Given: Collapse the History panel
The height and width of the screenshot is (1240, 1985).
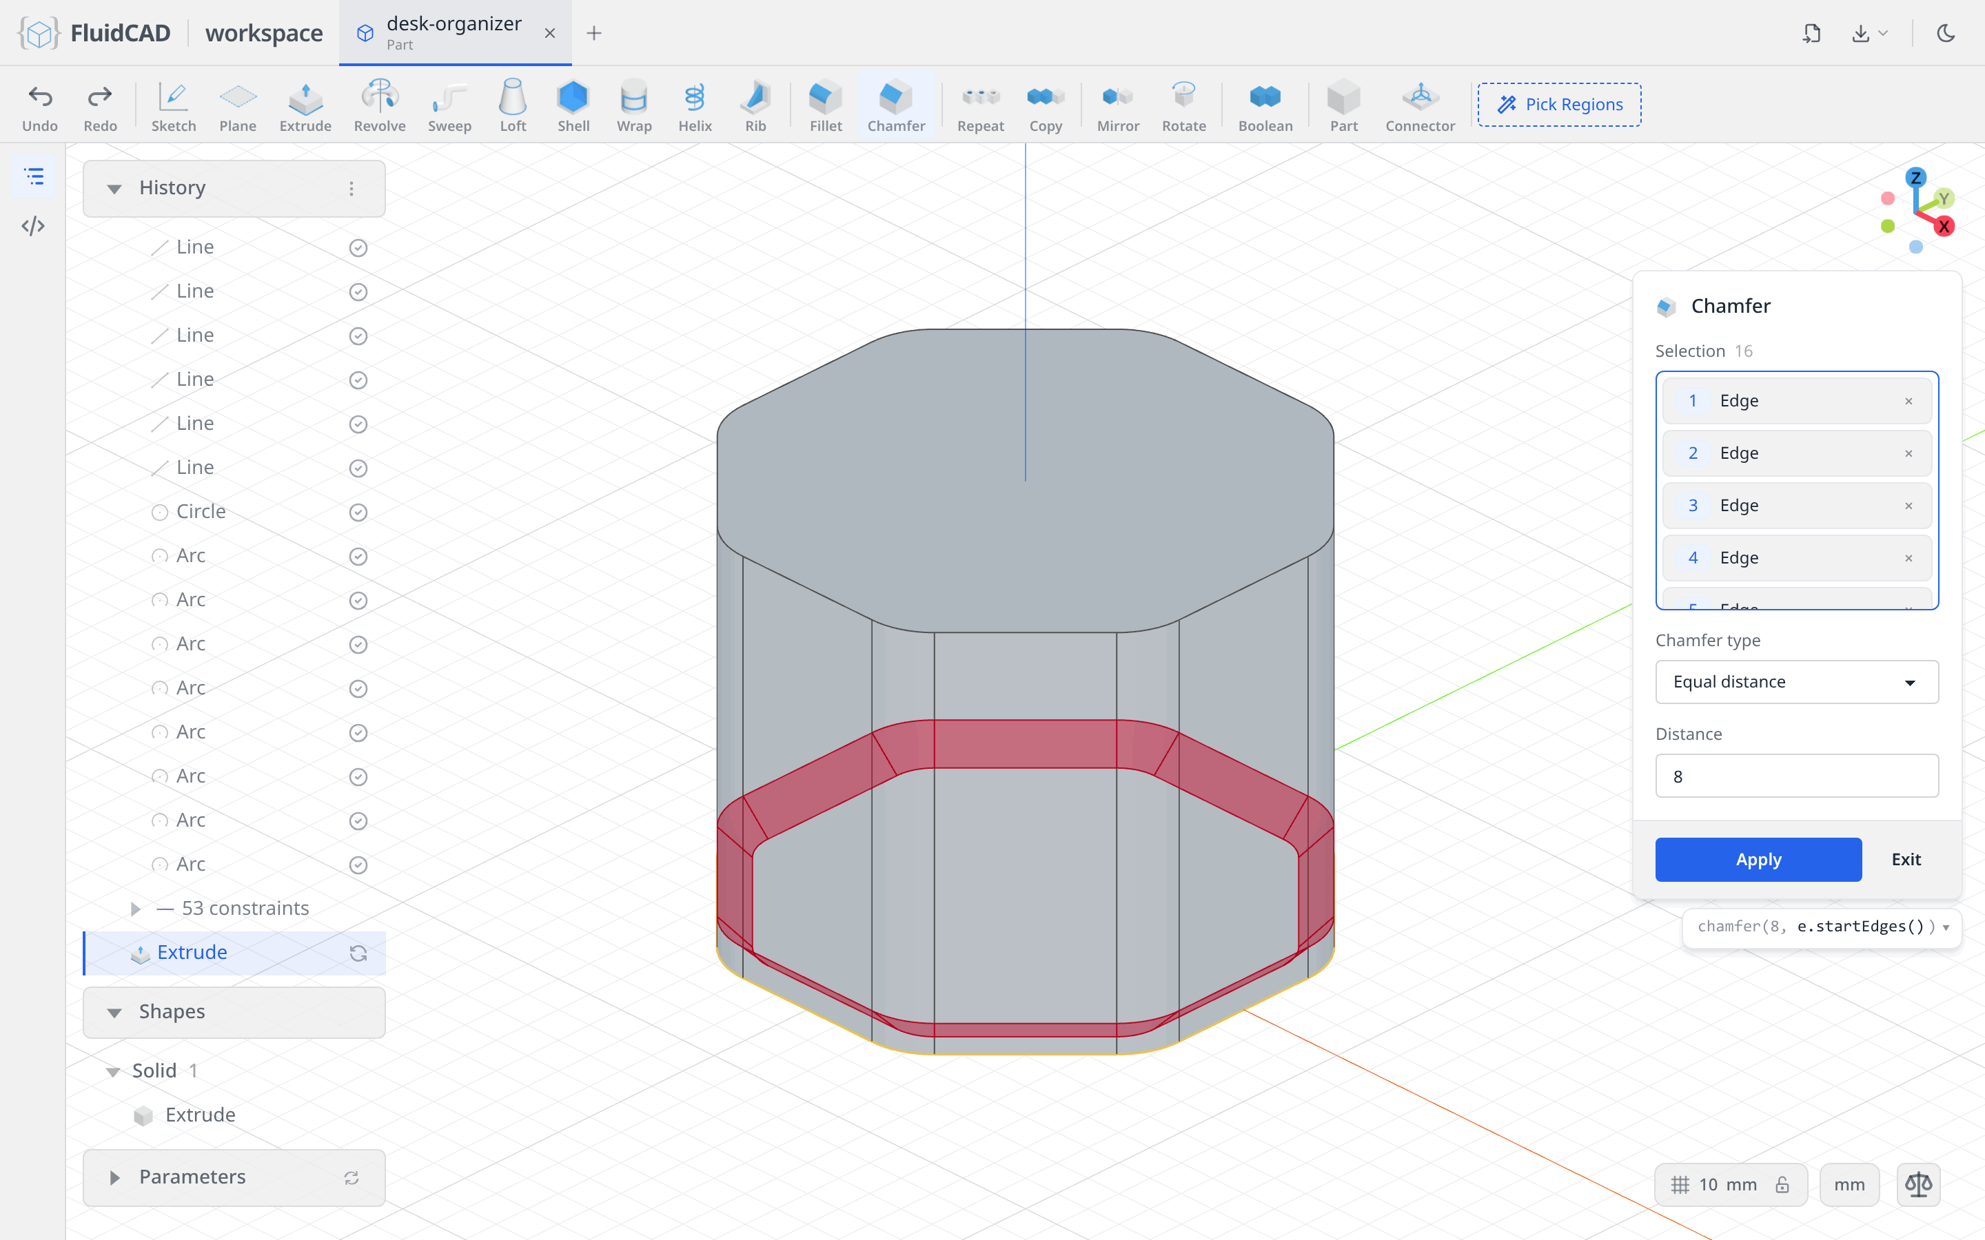Looking at the screenshot, I should click(x=114, y=189).
